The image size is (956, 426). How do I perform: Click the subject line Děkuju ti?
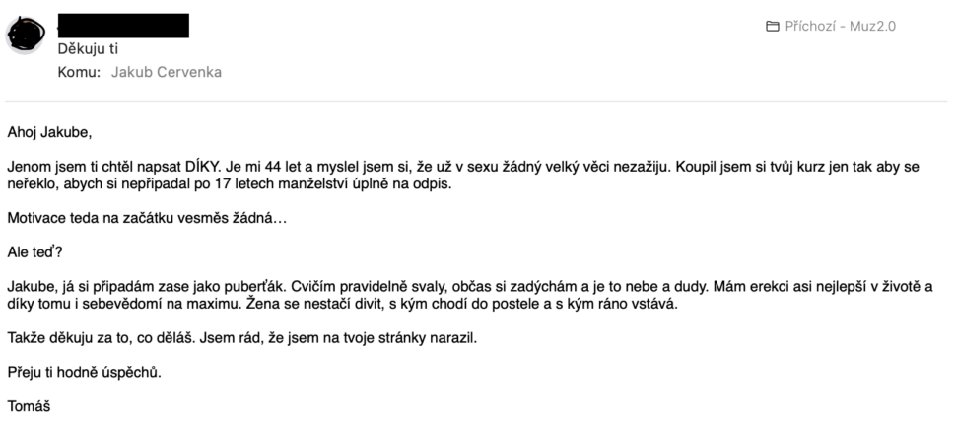(x=88, y=50)
